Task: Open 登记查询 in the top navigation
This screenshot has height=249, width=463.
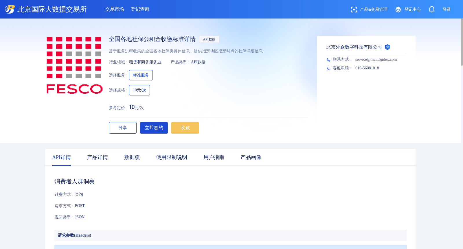Action: point(140,9)
